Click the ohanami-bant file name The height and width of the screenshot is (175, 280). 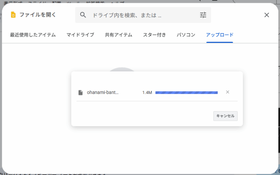pos(103,93)
